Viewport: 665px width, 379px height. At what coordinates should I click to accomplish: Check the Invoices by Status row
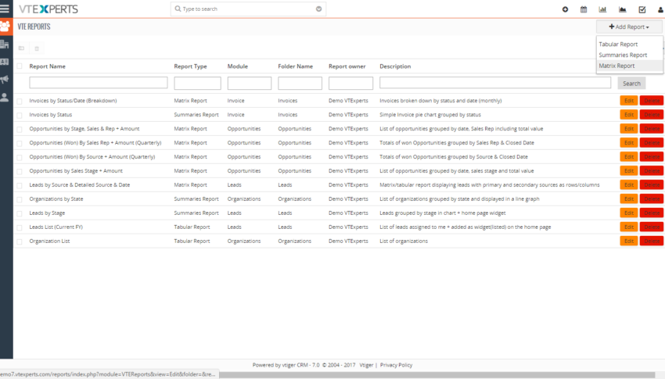click(20, 115)
